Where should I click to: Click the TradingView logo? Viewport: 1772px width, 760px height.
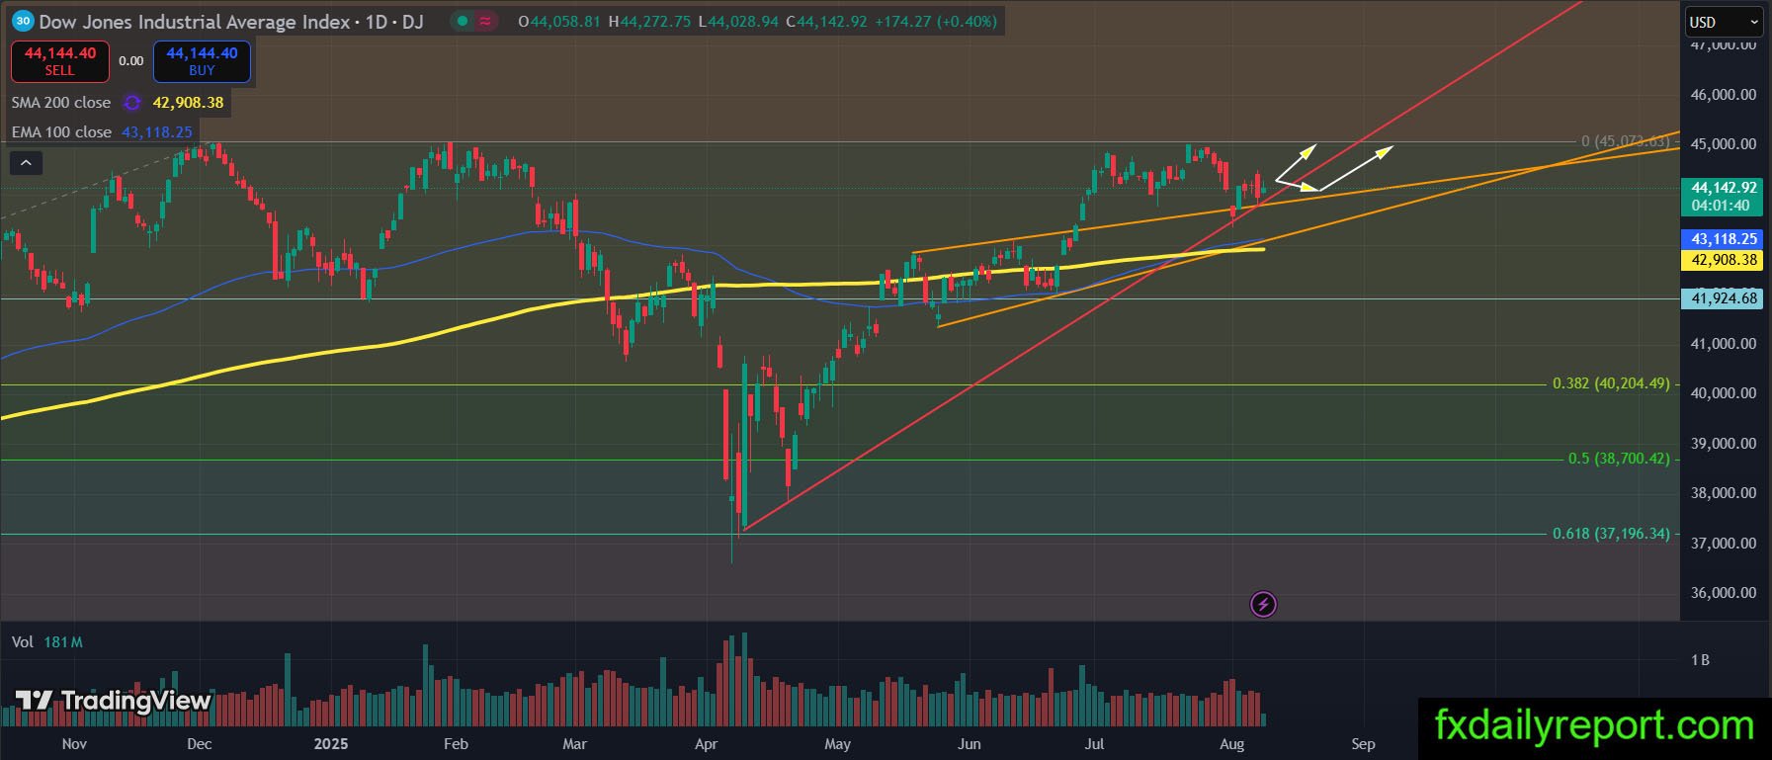click(113, 701)
